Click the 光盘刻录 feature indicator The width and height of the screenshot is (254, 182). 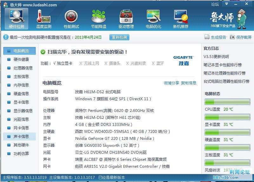[x=136, y=63]
